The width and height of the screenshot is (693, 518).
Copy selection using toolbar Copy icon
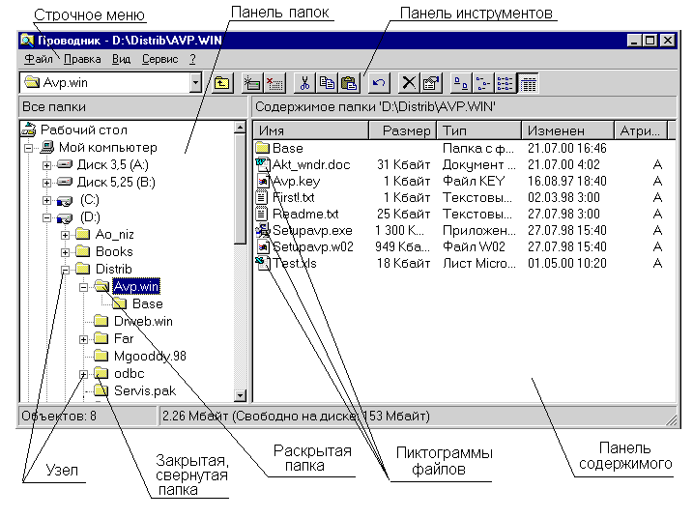pyautogui.click(x=327, y=83)
